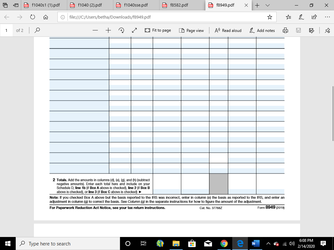Add web notes with pen icon
Viewport: 334px width, 250px height.
301,17
